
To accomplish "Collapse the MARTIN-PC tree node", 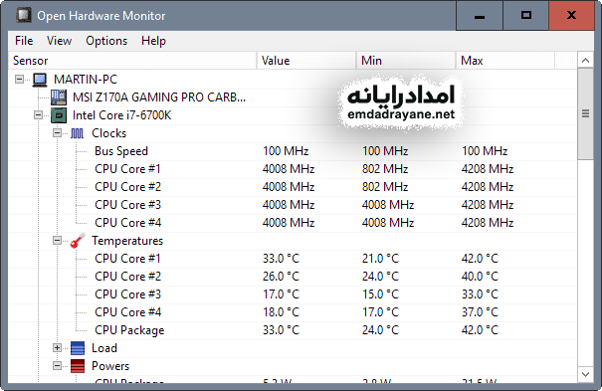I will pyautogui.click(x=19, y=79).
